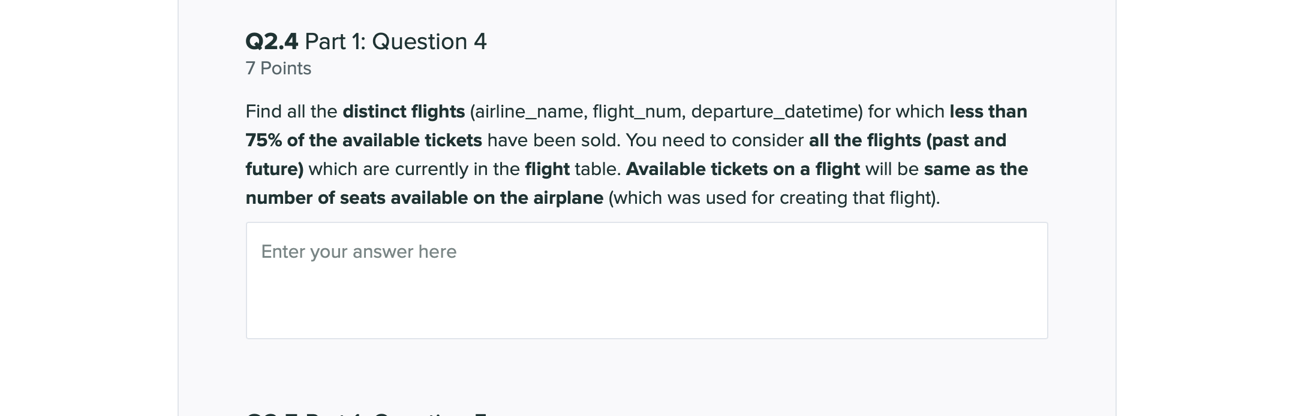Click the 'Part 1: Question 4' title
This screenshot has height=416, width=1290.
(x=396, y=41)
